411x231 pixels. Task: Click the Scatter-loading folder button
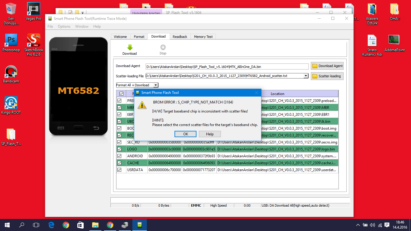(x=327, y=76)
